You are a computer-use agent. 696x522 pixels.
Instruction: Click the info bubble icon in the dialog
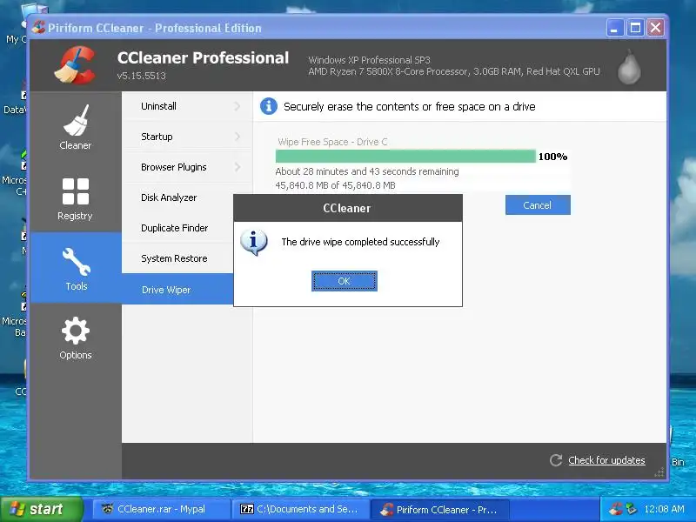pyautogui.click(x=253, y=243)
